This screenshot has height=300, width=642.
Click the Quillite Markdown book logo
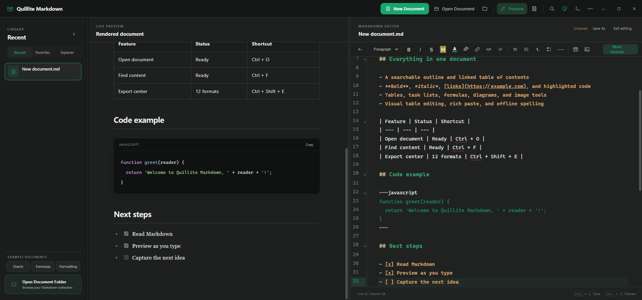click(10, 9)
